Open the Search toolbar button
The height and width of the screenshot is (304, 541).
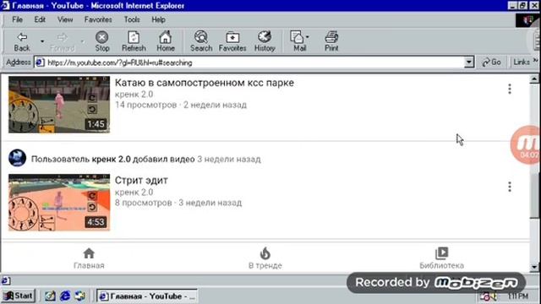pyautogui.click(x=201, y=41)
